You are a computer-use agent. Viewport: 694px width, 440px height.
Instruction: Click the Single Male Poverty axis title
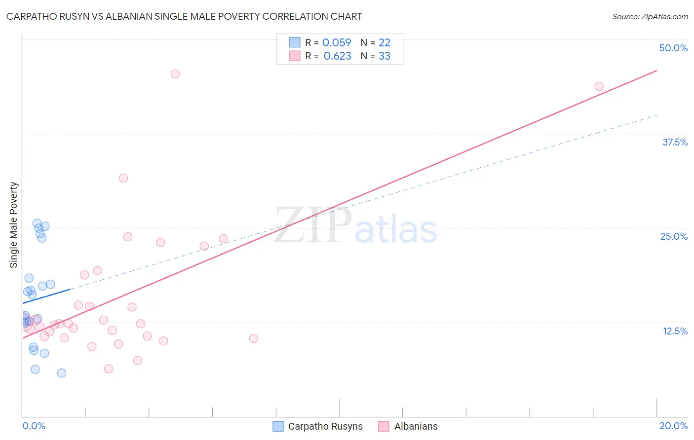(14, 225)
